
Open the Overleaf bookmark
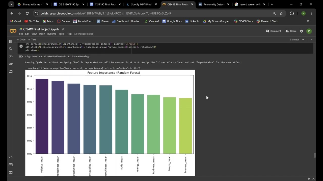pos(152,21)
